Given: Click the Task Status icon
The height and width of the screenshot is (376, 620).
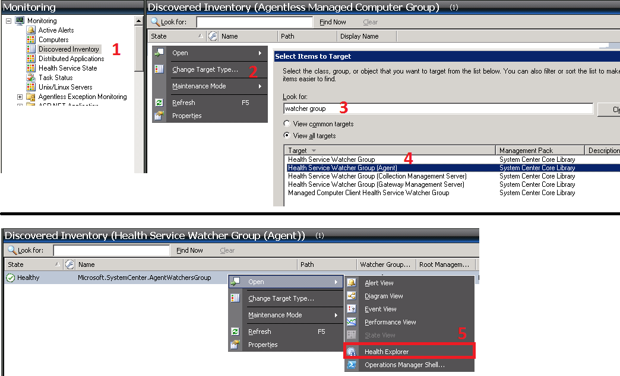Looking at the screenshot, I should pyautogui.click(x=31, y=78).
